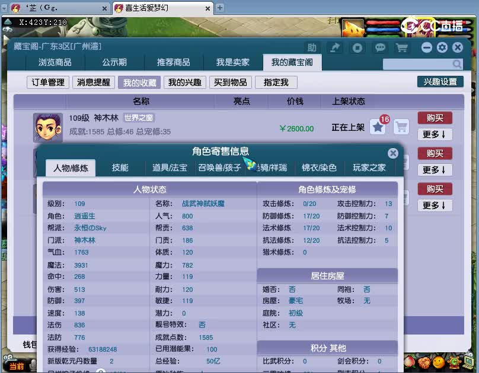Click the star favorite icon showing 16
The width and height of the screenshot is (479, 373).
[x=378, y=126]
